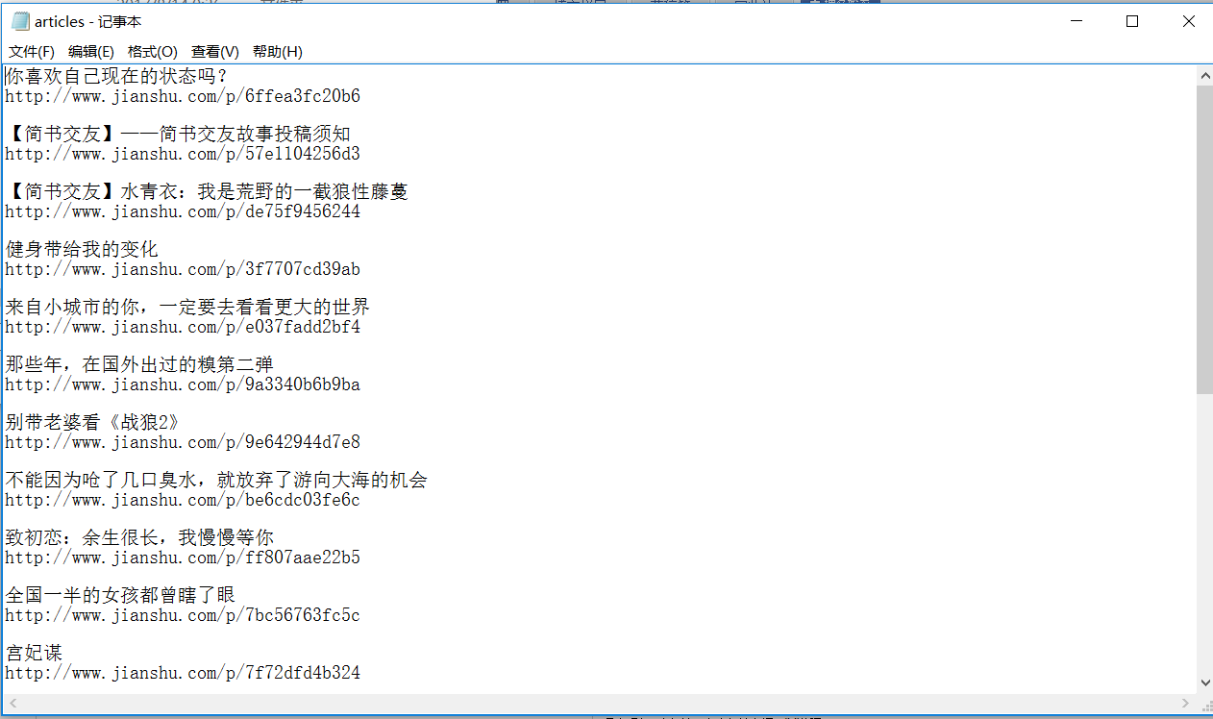Close the articles Notepad window
The width and height of the screenshot is (1213, 719).
(x=1188, y=21)
